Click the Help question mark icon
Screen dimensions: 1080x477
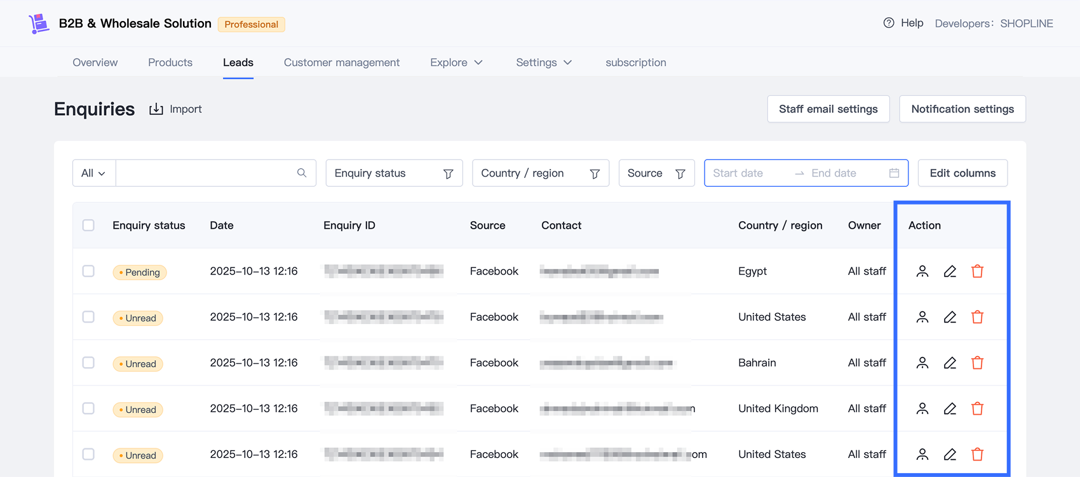[x=889, y=23]
